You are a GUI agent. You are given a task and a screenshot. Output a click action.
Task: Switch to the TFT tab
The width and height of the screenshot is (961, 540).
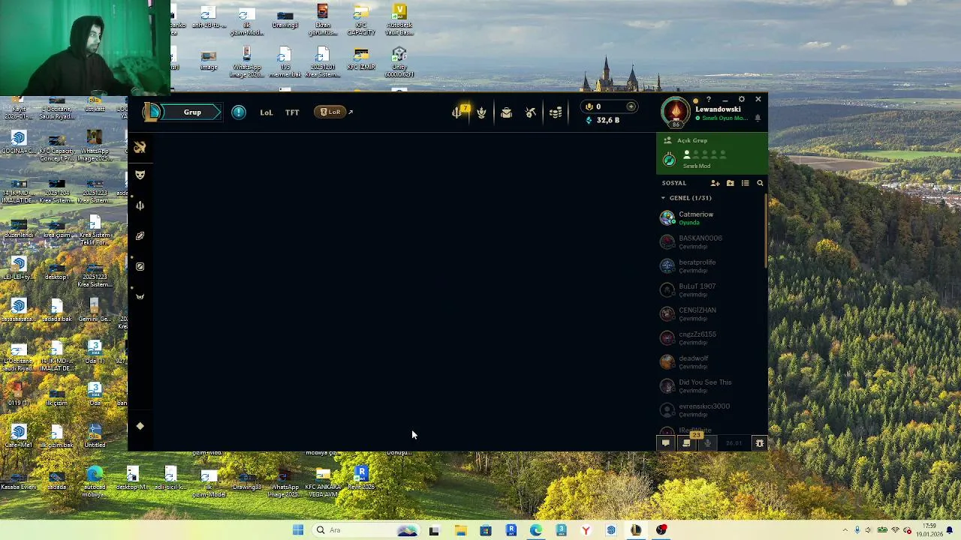coord(292,112)
